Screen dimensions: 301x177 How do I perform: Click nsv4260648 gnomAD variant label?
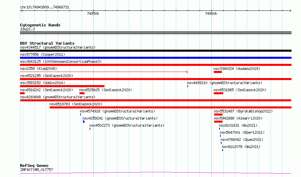(58, 97)
